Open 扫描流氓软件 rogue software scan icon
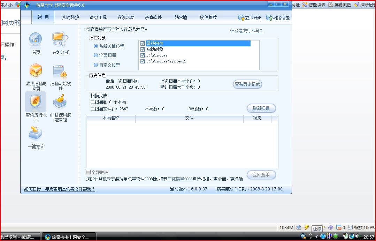376x241 pixels. coord(60,71)
